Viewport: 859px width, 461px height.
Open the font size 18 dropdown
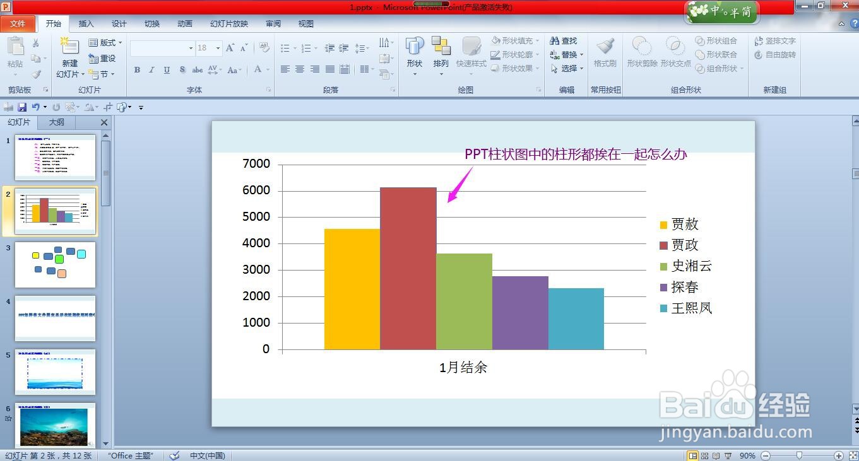218,48
